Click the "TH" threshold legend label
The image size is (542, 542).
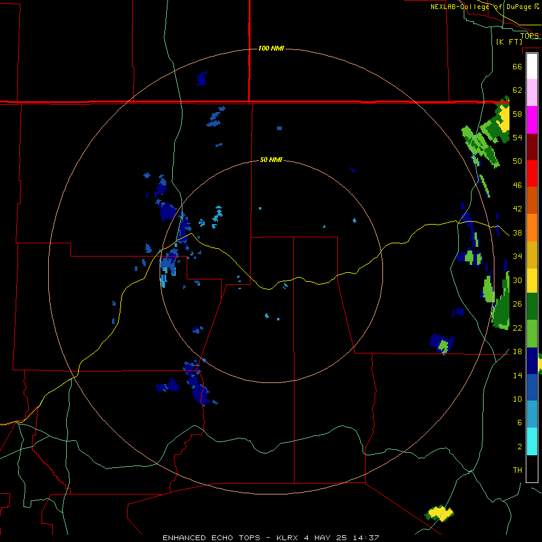pos(517,470)
